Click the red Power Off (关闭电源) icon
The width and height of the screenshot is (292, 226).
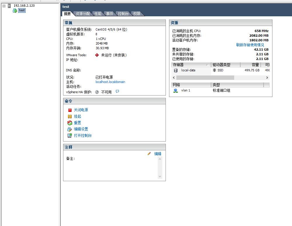point(70,110)
